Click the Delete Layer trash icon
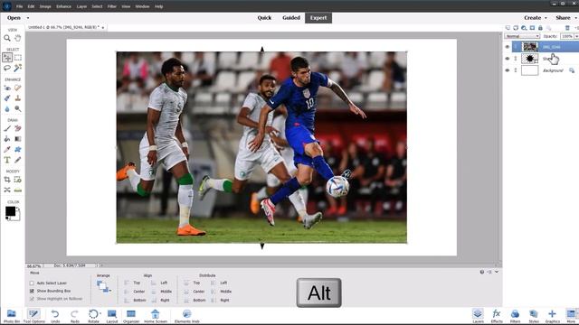 tap(567, 28)
